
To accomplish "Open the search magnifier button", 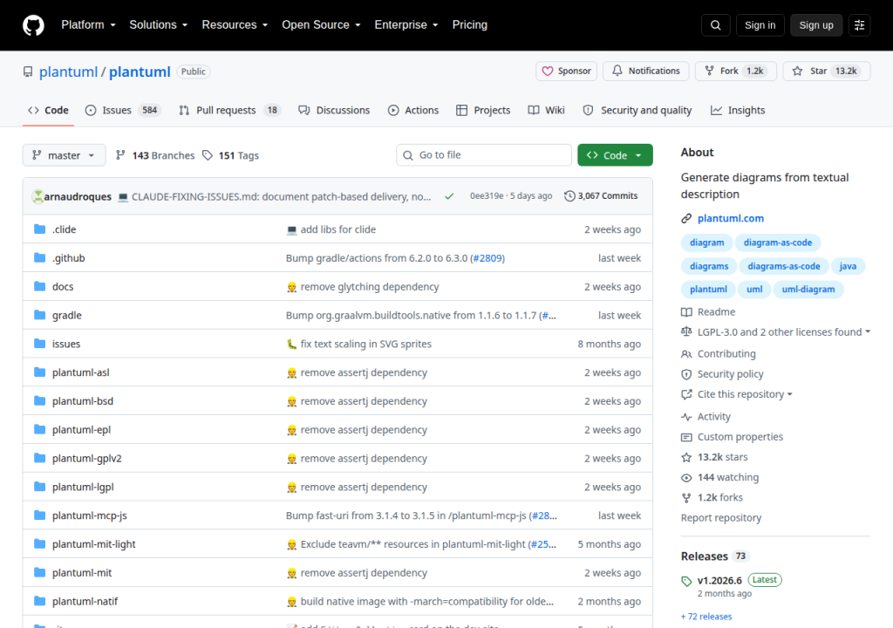I will pos(715,25).
